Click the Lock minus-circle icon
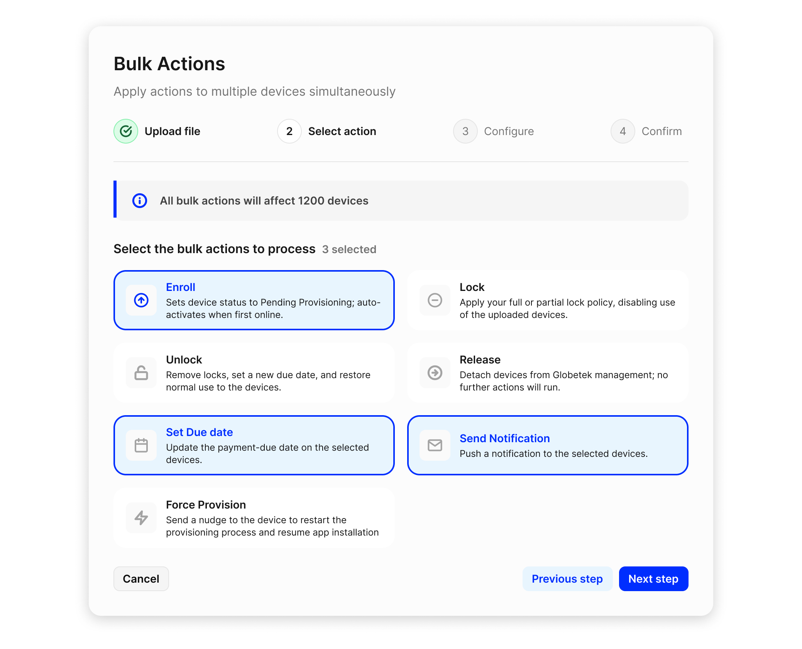802x649 pixels. [435, 300]
